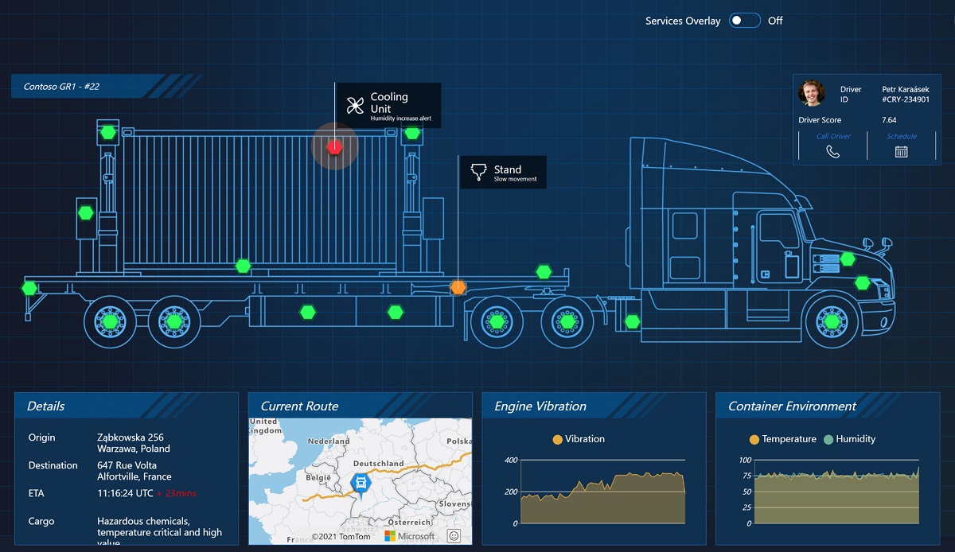Click the red Cooling Unit alert marker
The width and height of the screenshot is (955, 552).
pos(335,147)
